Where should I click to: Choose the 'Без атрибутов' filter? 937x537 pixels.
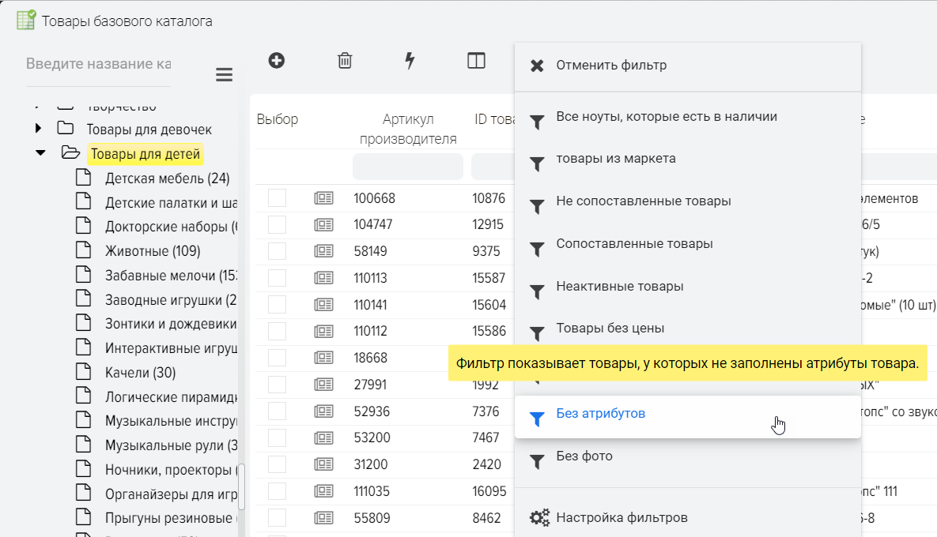[601, 414]
